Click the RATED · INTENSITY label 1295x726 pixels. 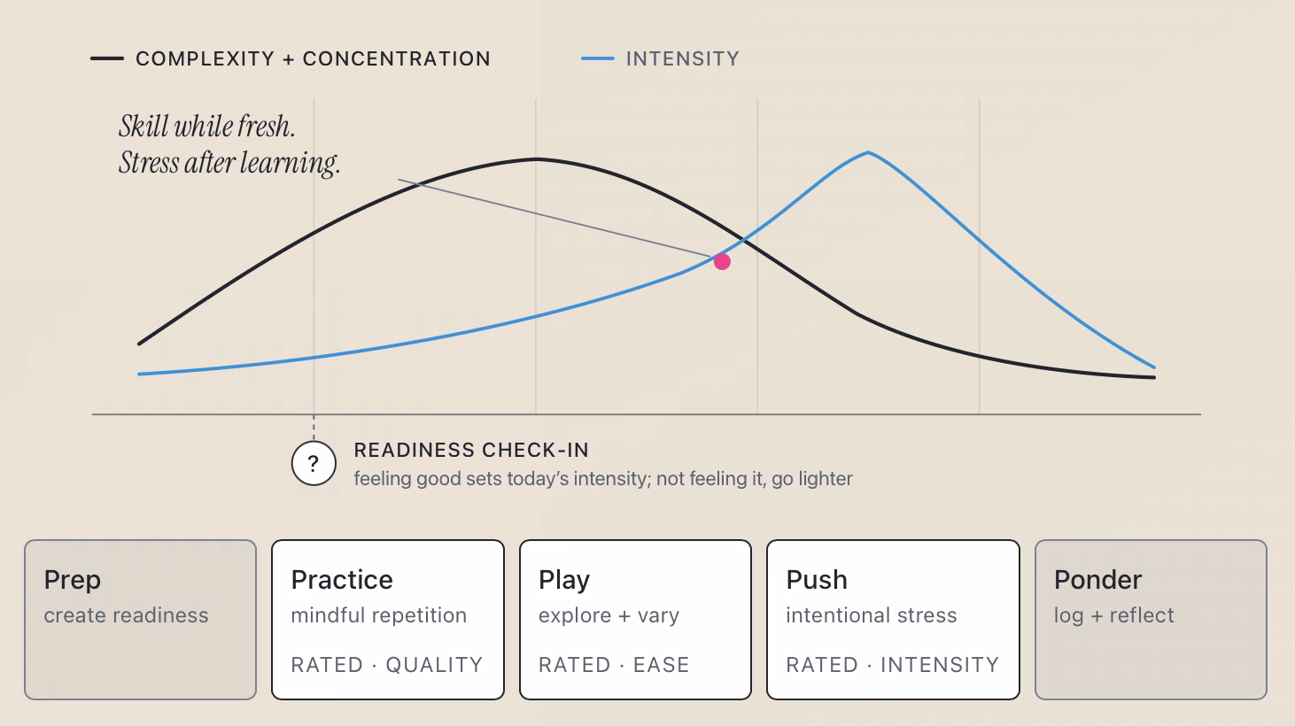tap(893, 665)
